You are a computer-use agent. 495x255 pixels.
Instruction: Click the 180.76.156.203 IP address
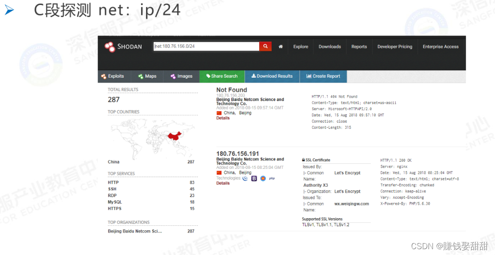[x=230, y=95]
